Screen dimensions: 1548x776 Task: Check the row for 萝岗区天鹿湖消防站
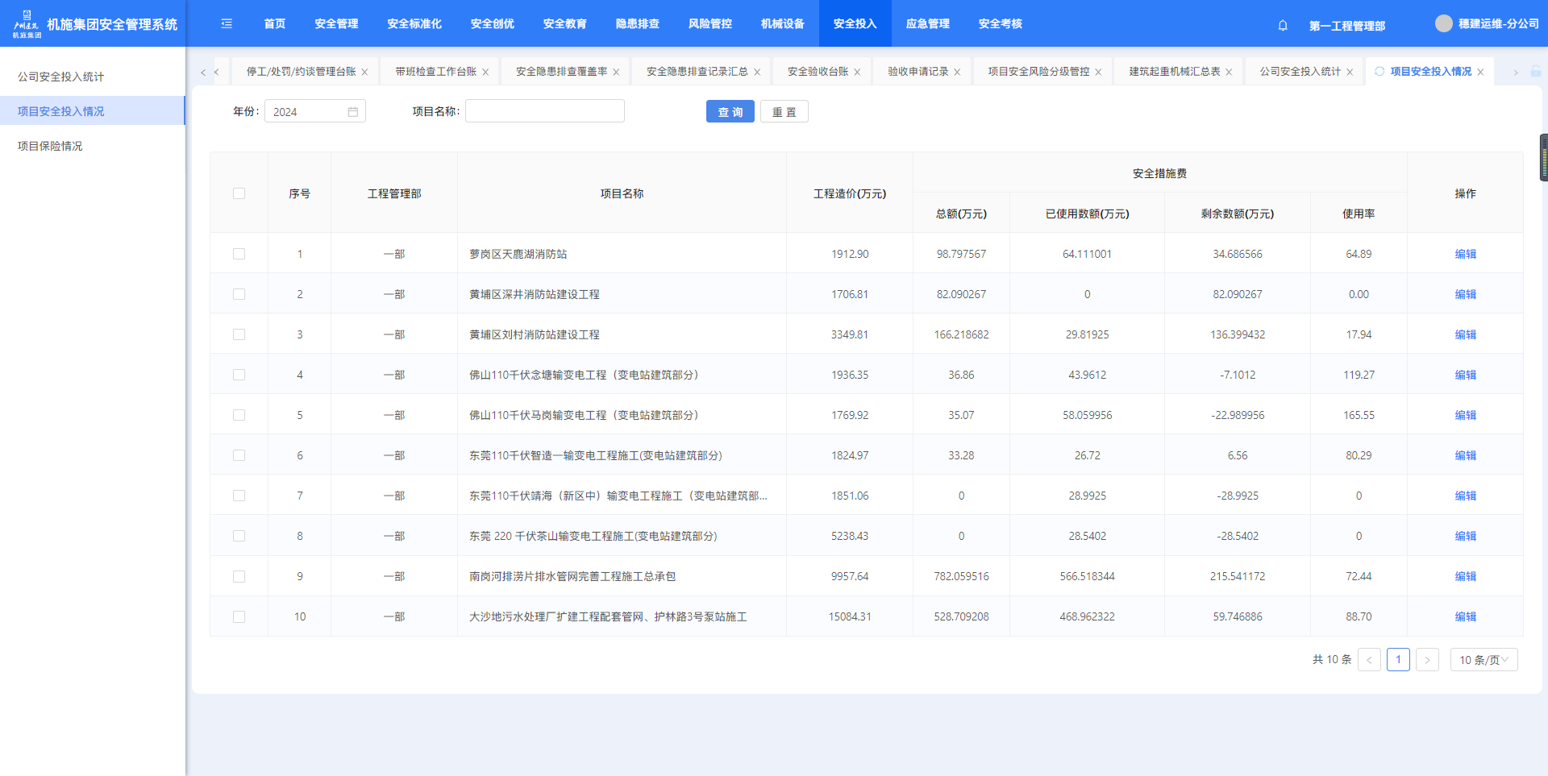pos(239,254)
